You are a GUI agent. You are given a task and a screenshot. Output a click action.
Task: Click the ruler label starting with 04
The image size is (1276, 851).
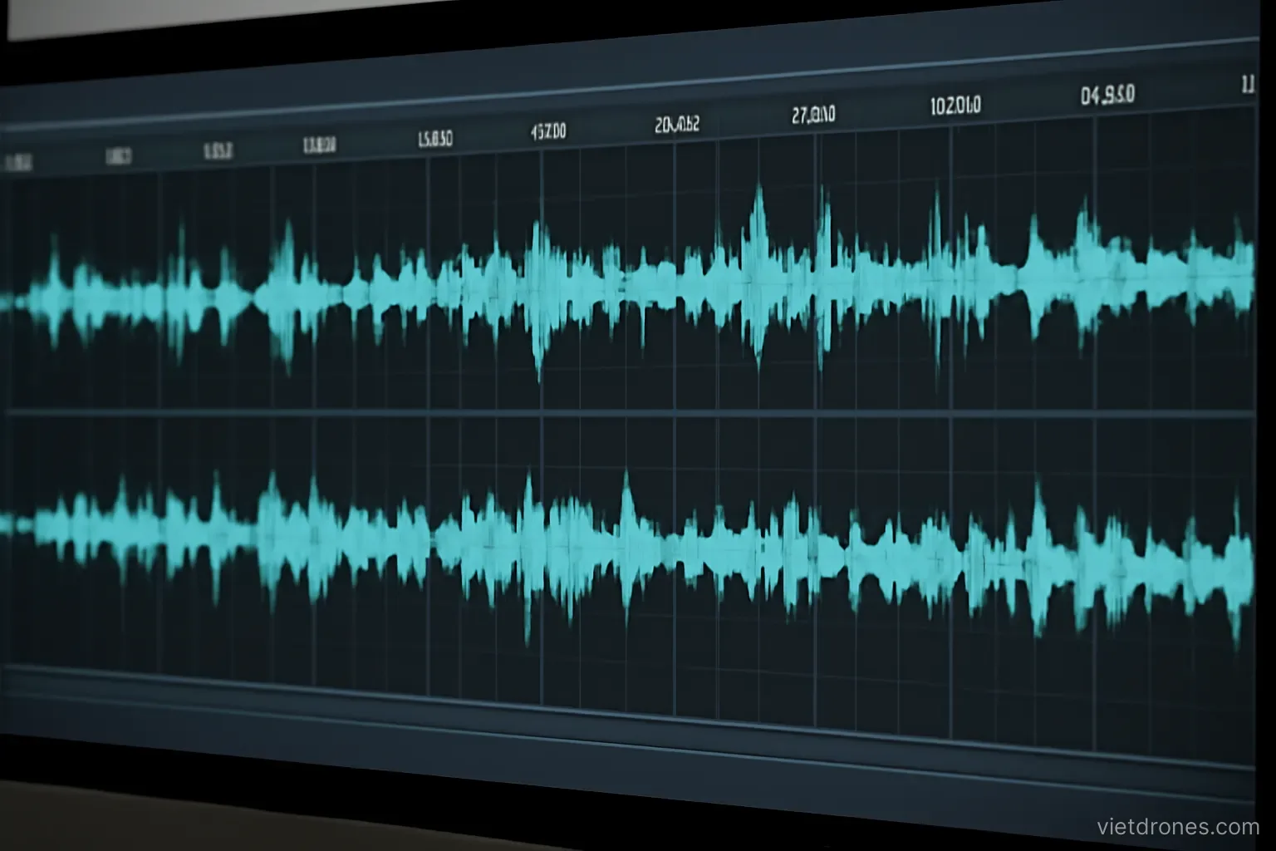point(1107,96)
